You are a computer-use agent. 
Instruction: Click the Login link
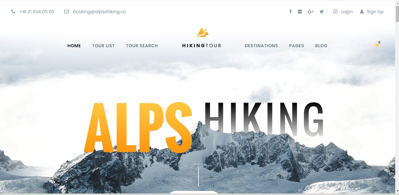click(x=347, y=12)
